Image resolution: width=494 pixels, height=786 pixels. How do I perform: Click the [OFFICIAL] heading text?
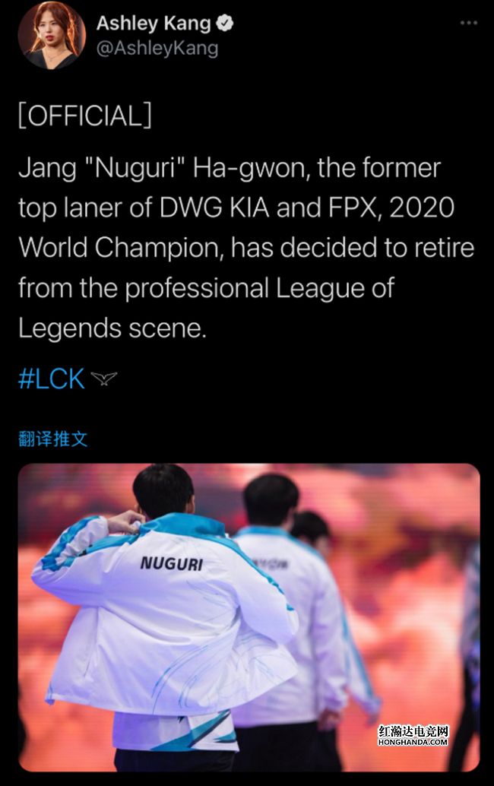coord(84,116)
